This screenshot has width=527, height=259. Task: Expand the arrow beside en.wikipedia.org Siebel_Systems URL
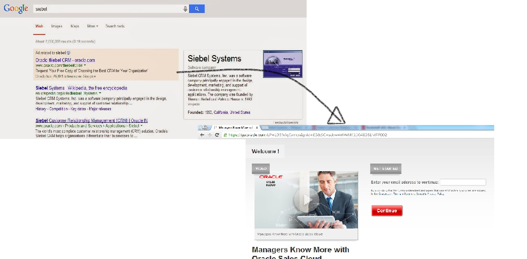click(x=100, y=93)
